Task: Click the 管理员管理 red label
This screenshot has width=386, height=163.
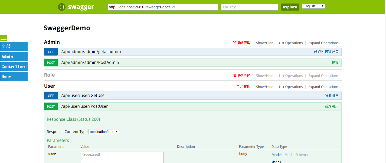Action: (x=241, y=43)
